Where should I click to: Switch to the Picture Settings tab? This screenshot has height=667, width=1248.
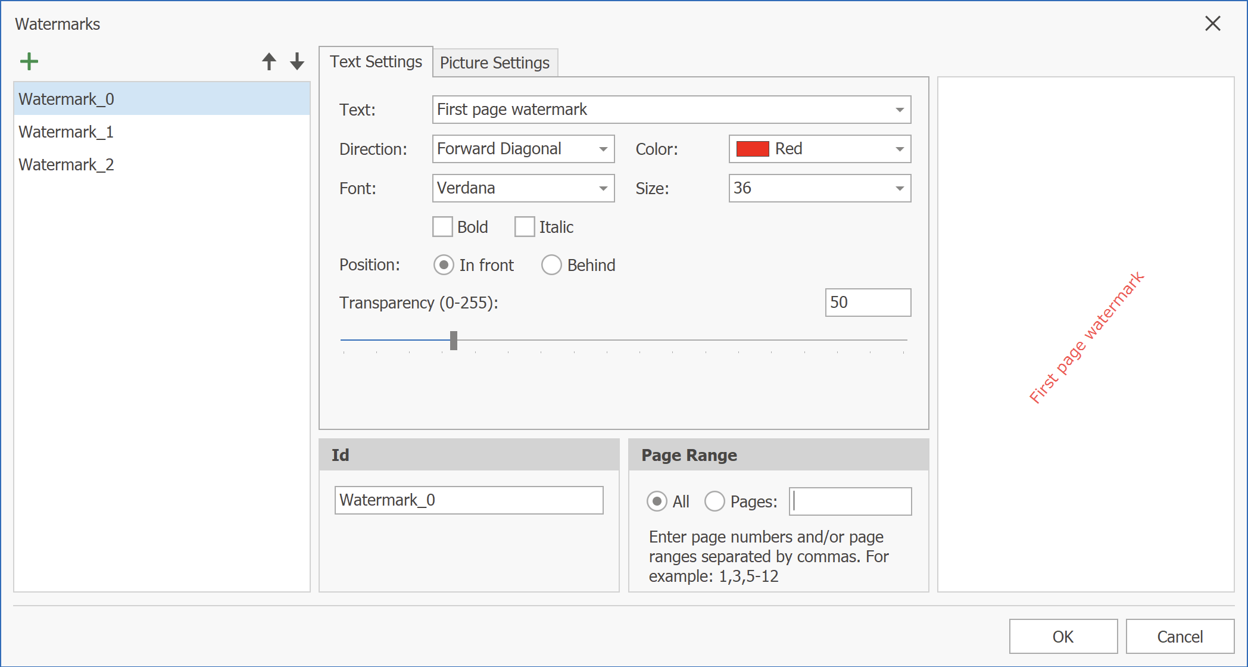coord(494,62)
